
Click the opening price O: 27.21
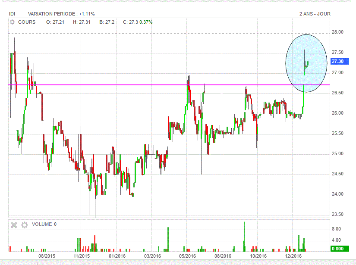click(55, 22)
